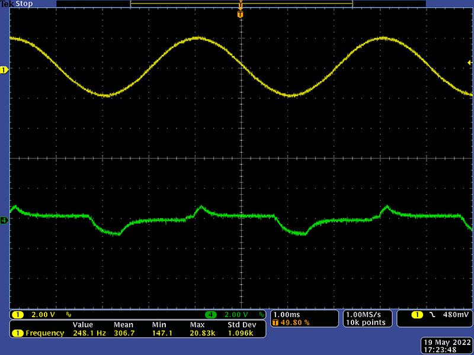Viewport: 474px width, 355px height.
Task: Click channel 4 badge in the scale readout
Action: point(211,314)
